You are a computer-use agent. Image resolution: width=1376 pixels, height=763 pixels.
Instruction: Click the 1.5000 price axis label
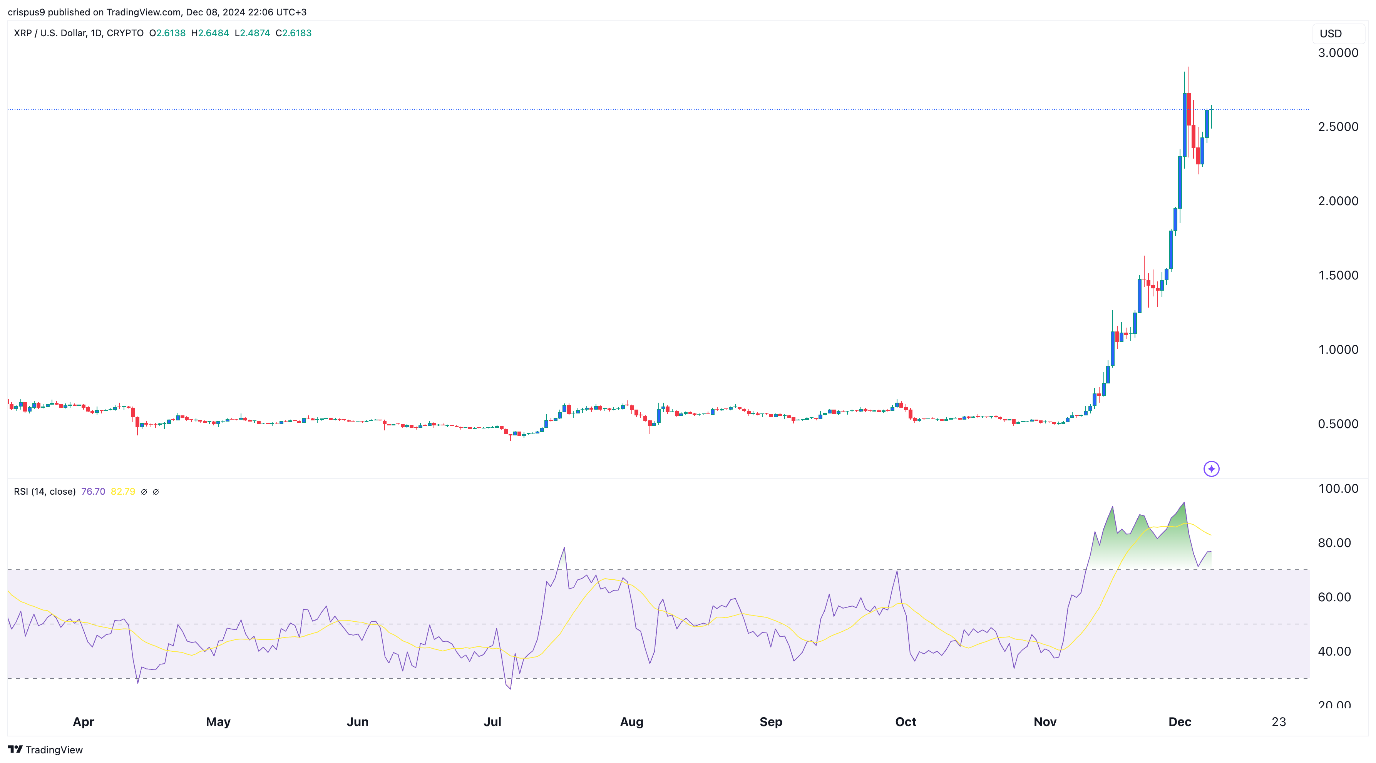coord(1338,276)
